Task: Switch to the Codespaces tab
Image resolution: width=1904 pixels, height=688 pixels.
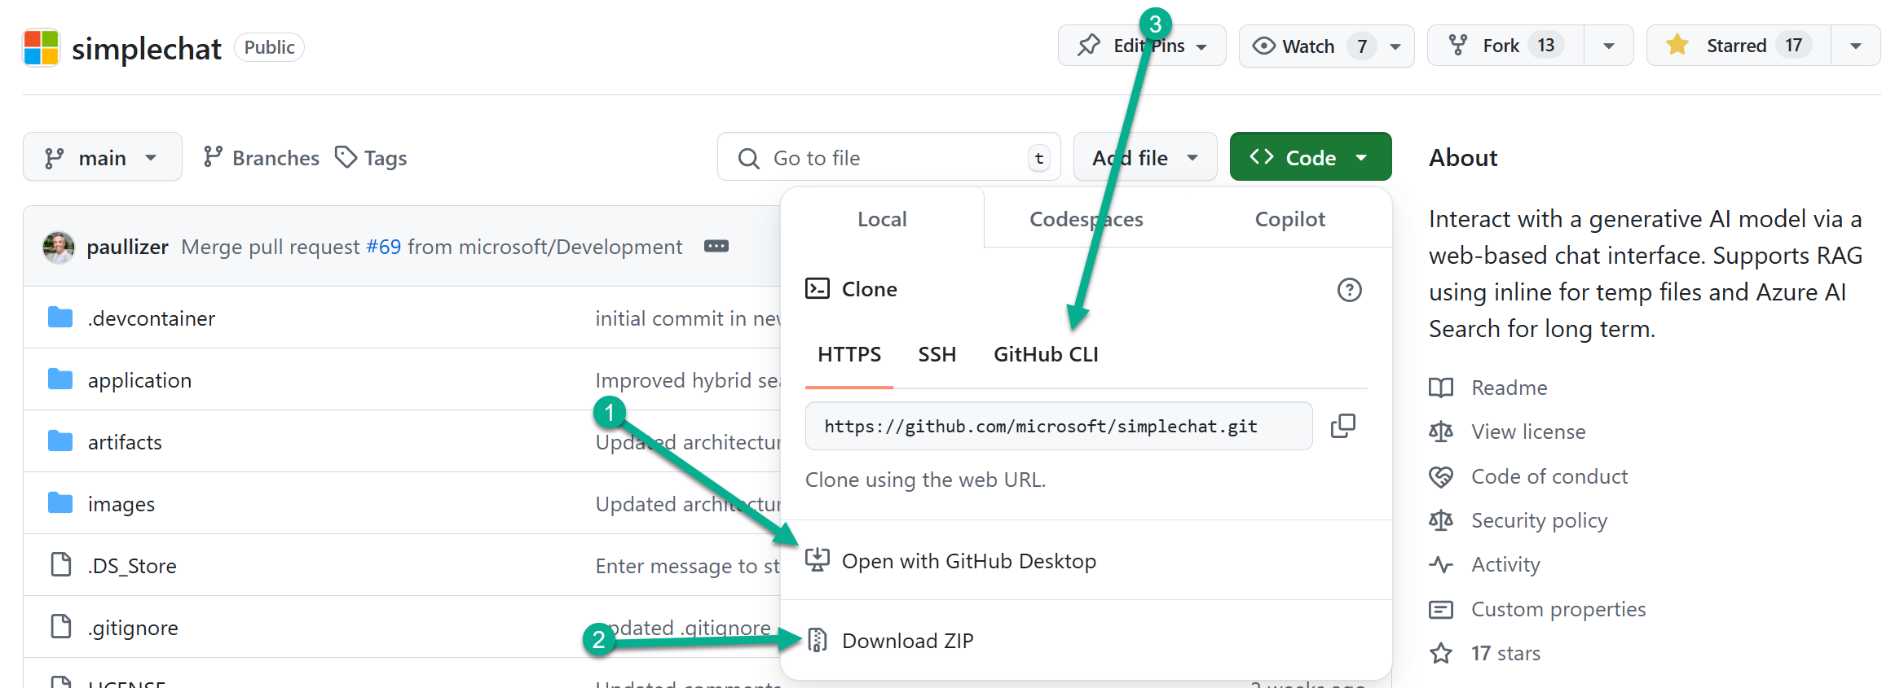Action: (1086, 219)
